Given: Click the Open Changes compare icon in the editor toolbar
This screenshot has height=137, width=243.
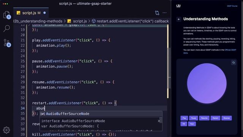Looking at the screenshot, I should (x=157, y=13).
